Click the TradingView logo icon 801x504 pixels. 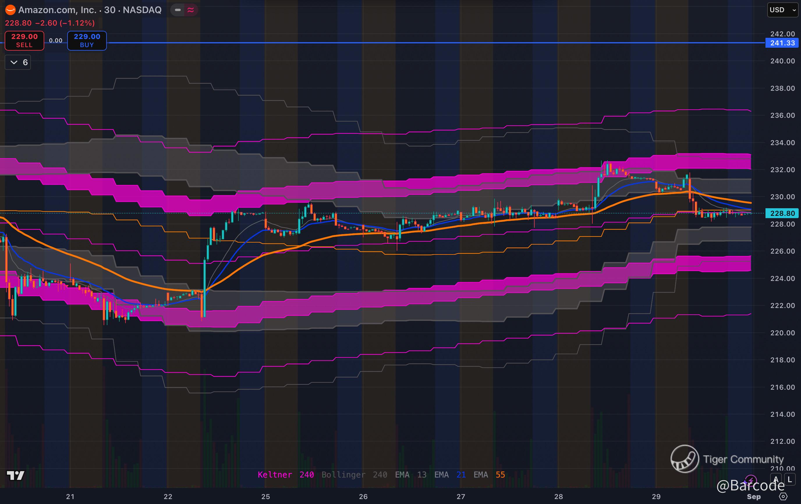pos(16,475)
